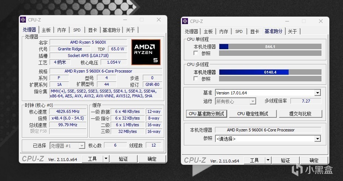
Task: Switch to 主板 tab in right window
Action: point(208,31)
